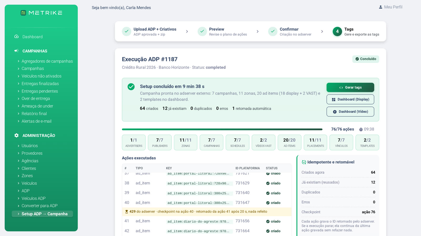Click the gear icon beside Administração

click(x=17, y=135)
